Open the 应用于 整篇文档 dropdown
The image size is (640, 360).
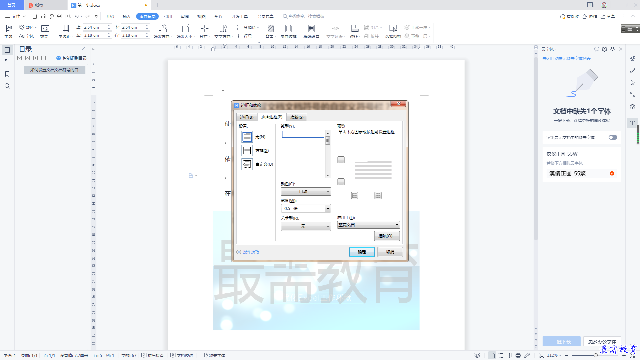(369, 225)
